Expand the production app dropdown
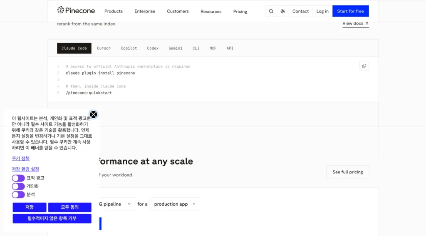The height and width of the screenshot is (236, 426). coord(175,204)
